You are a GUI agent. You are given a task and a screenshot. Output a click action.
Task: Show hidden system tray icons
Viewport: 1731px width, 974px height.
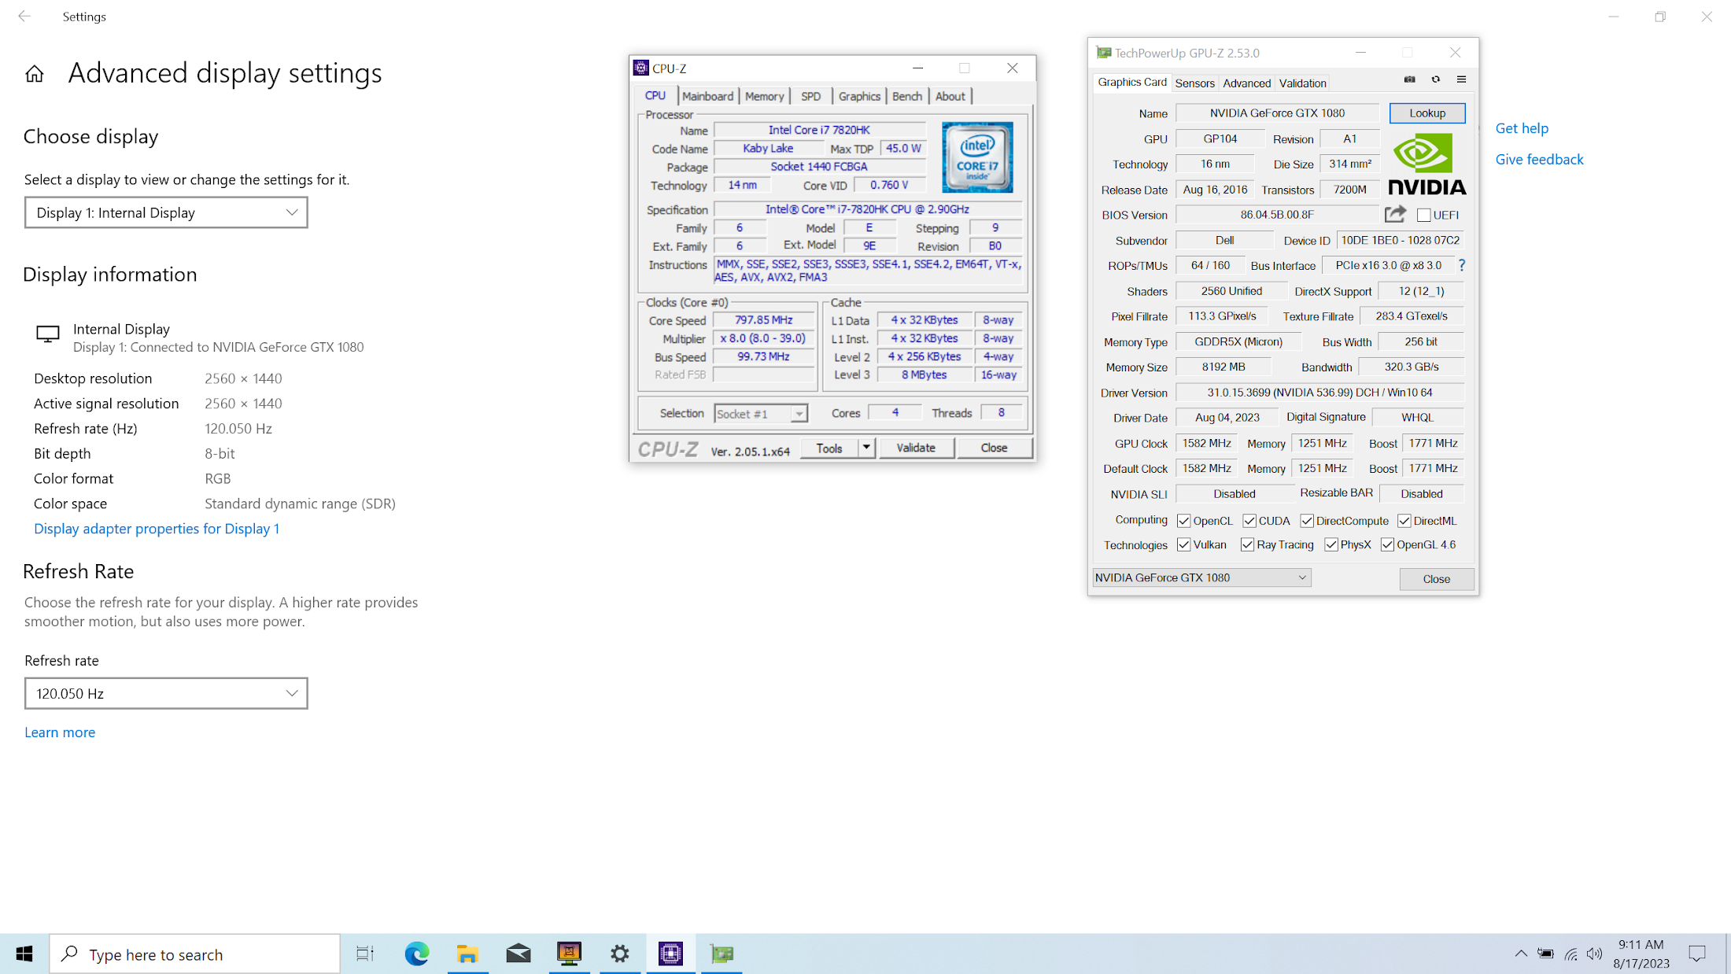1521,954
